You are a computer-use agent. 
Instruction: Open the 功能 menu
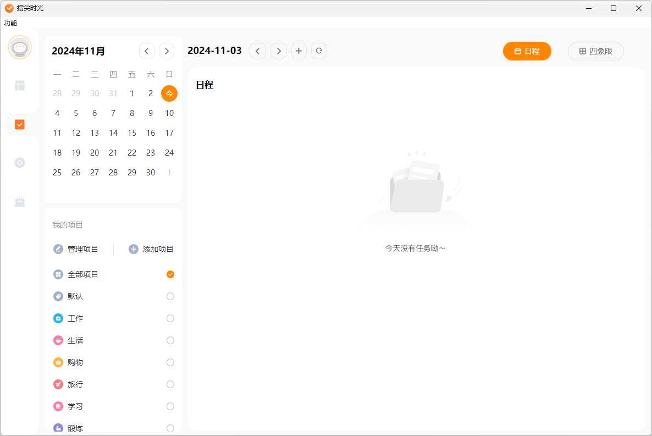pos(10,23)
